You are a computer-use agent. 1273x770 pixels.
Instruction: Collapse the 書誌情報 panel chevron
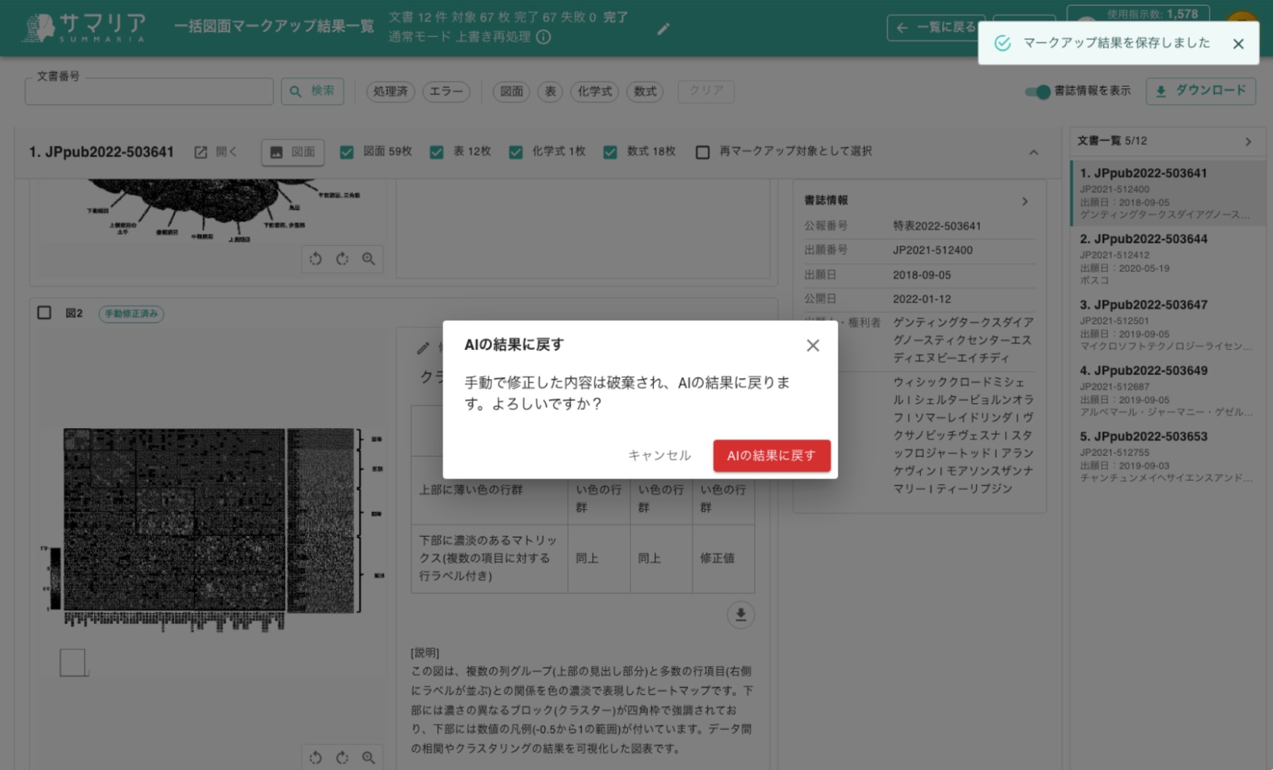click(x=1025, y=201)
